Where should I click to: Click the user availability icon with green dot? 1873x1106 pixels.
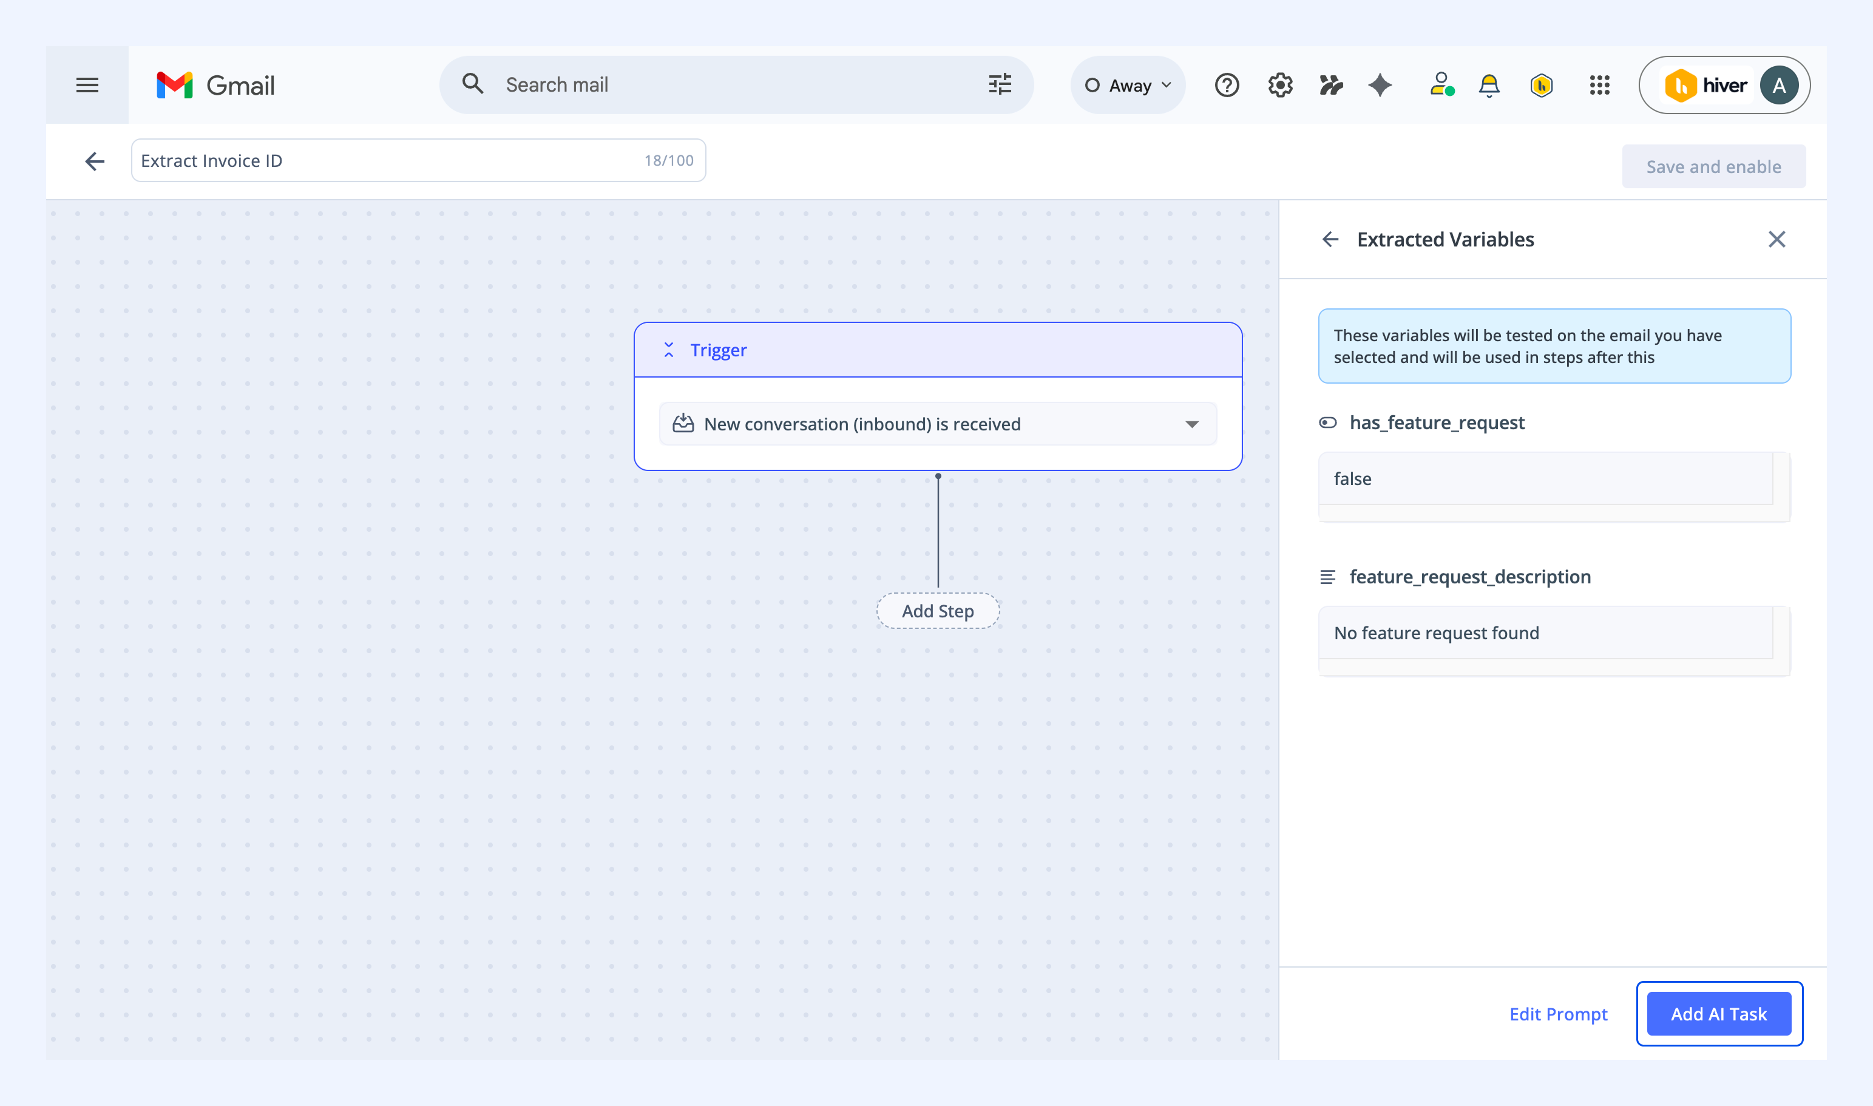(x=1441, y=84)
